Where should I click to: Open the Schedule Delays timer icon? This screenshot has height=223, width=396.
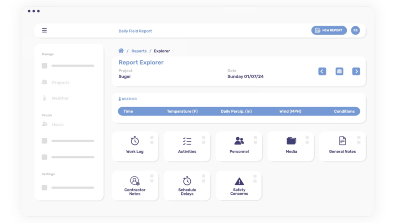[x=187, y=181]
